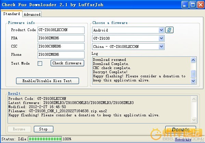205x143 pixels.
Task: Click the Log scroll up arrow
Action: [193, 60]
